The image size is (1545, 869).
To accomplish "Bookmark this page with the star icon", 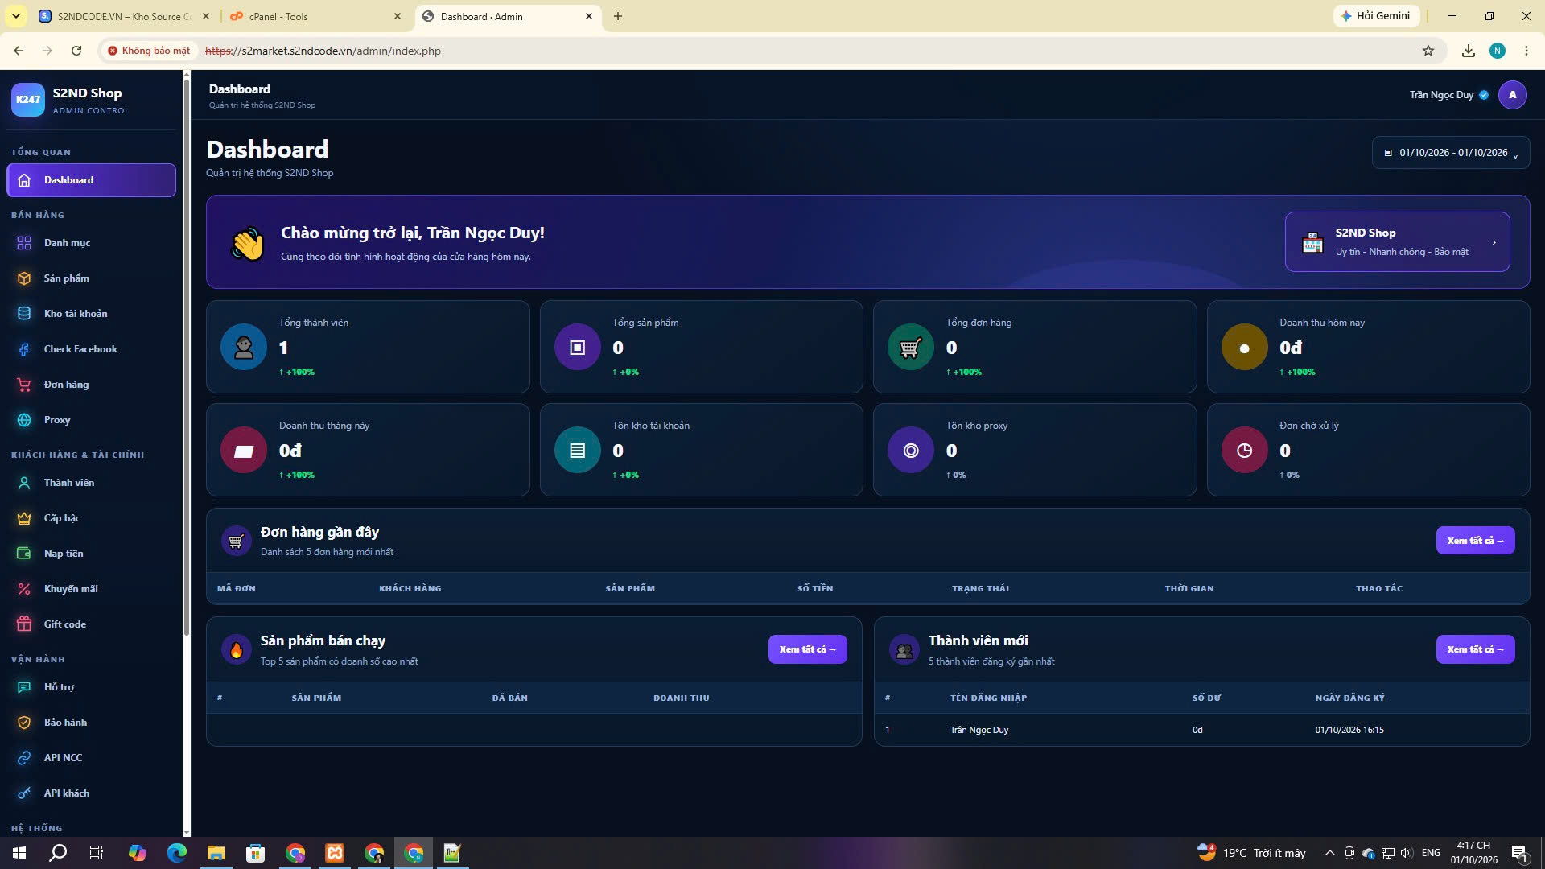I will click(1428, 51).
